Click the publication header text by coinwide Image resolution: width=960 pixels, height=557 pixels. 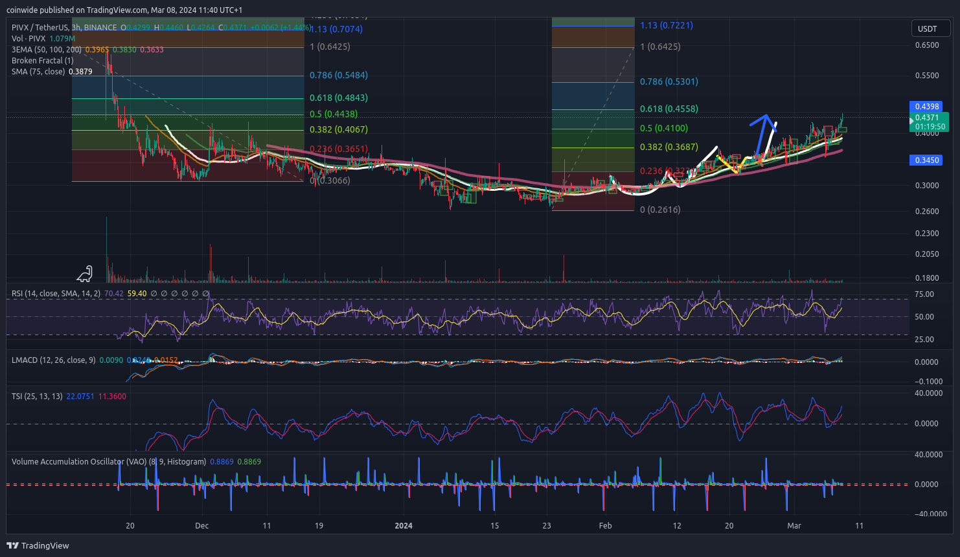(x=124, y=10)
